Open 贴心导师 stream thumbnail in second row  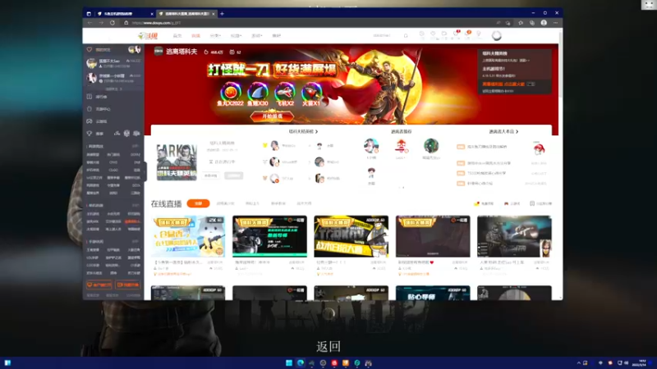pos(433,293)
